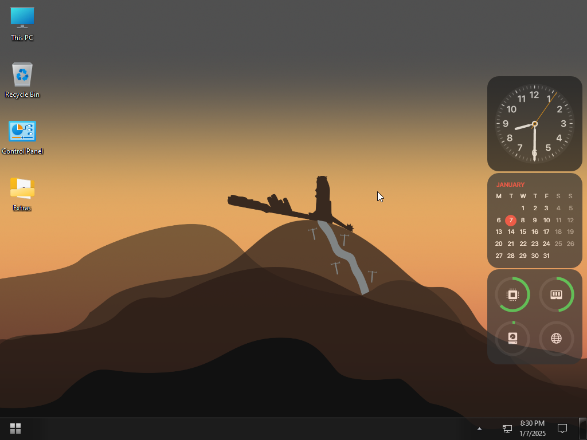Open the Windows Start button
The height and width of the screenshot is (440, 587).
coord(15,429)
